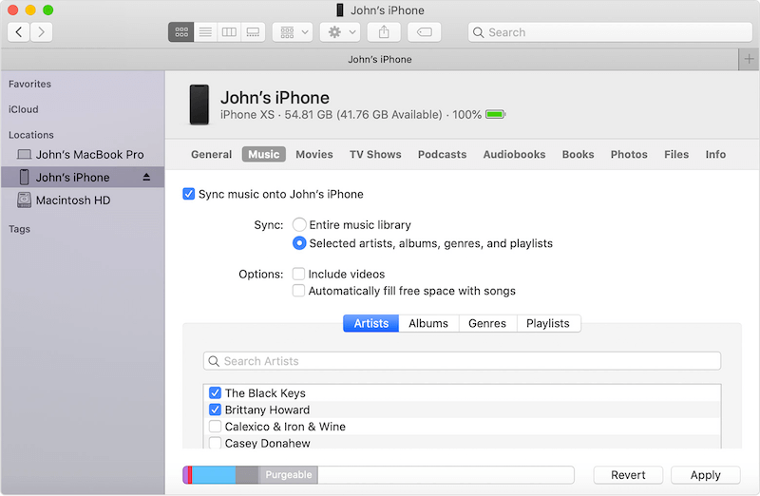Open the Files tab

click(676, 154)
